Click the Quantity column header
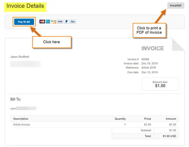This screenshot has height=147, width=189. pos(120,119)
